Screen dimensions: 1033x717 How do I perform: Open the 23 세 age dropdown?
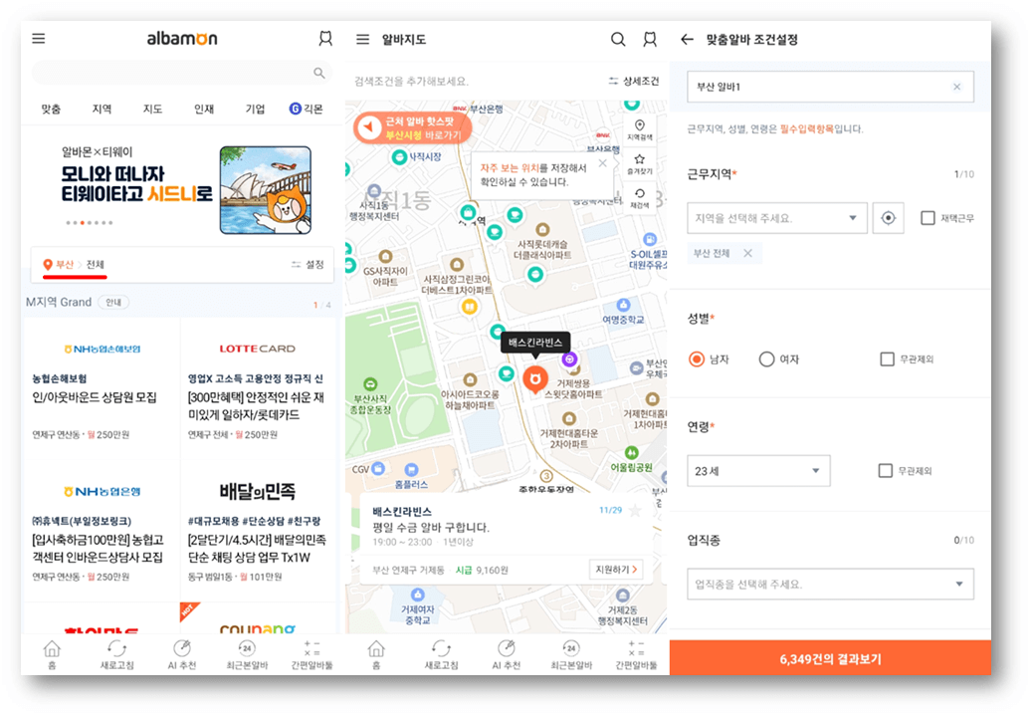point(758,470)
